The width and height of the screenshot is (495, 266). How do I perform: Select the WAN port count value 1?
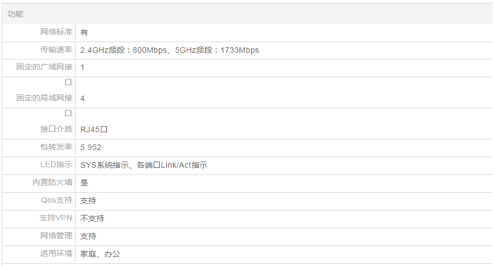[83, 67]
